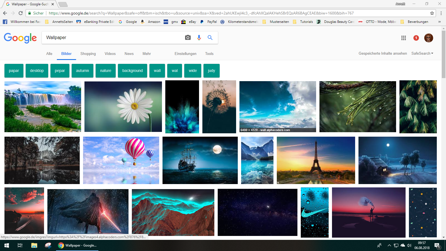The image size is (446, 251).
Task: Click the camera search-by-image icon
Action: click(188, 38)
